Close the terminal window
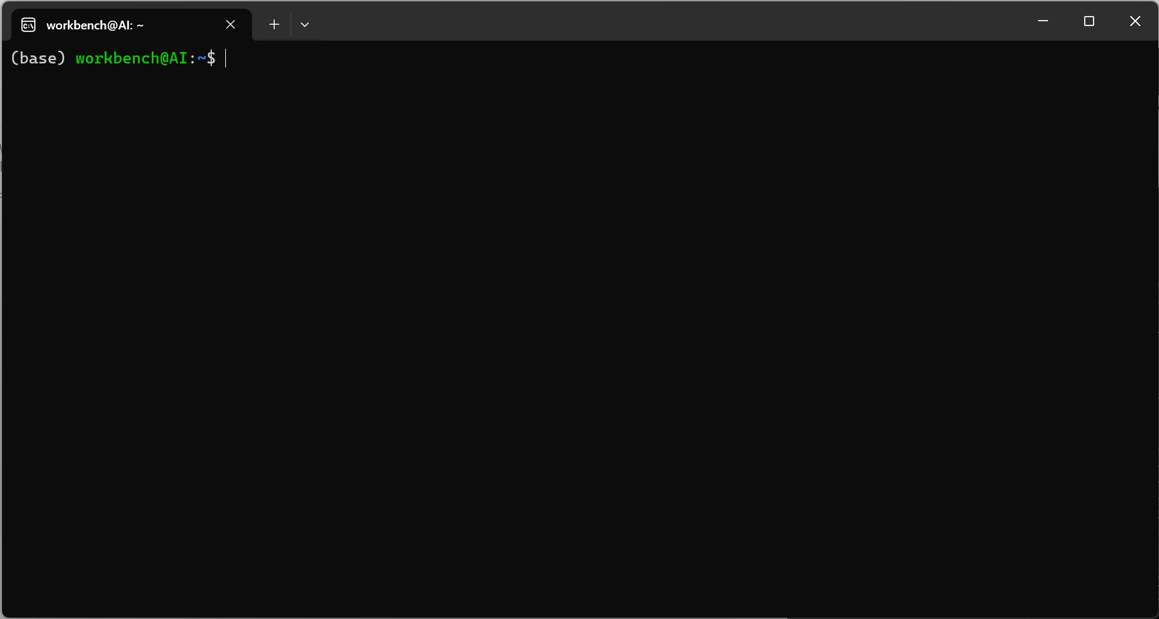The width and height of the screenshot is (1159, 619). [x=1135, y=21]
